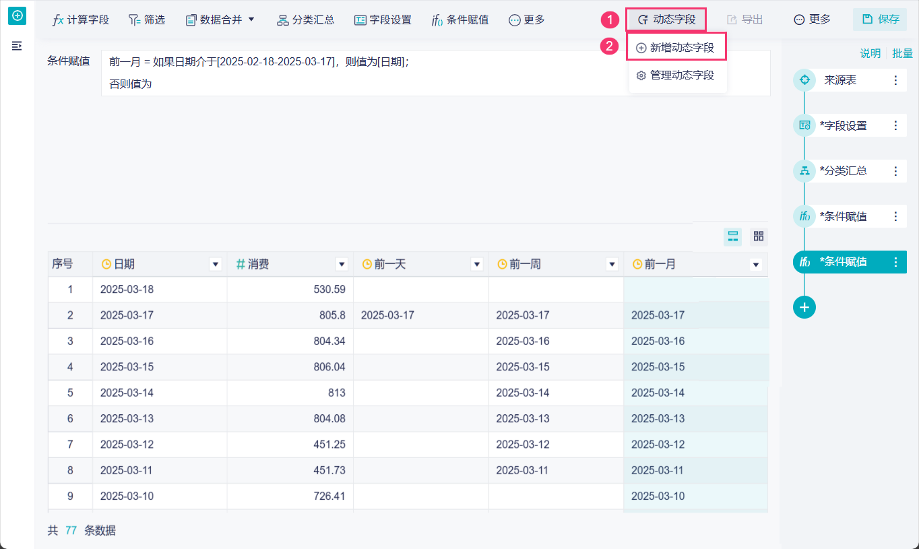The width and height of the screenshot is (919, 549).
Task: Switch to grid card view
Action: (759, 236)
